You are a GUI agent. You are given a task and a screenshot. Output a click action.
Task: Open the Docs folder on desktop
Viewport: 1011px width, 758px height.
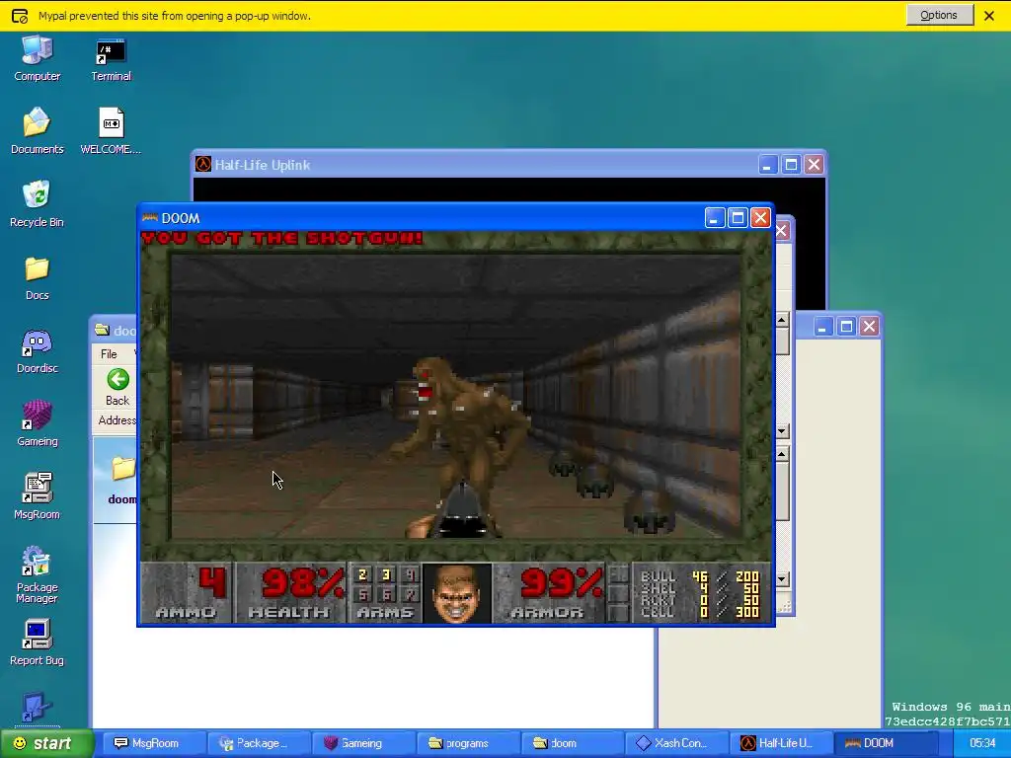click(x=37, y=277)
